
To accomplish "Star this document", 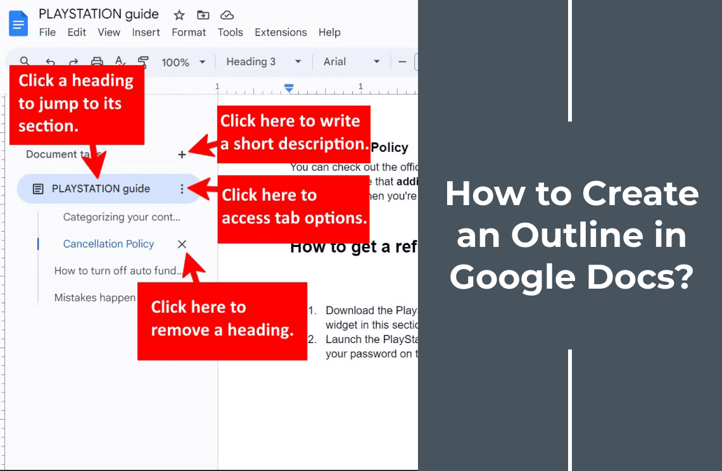I will pyautogui.click(x=179, y=14).
